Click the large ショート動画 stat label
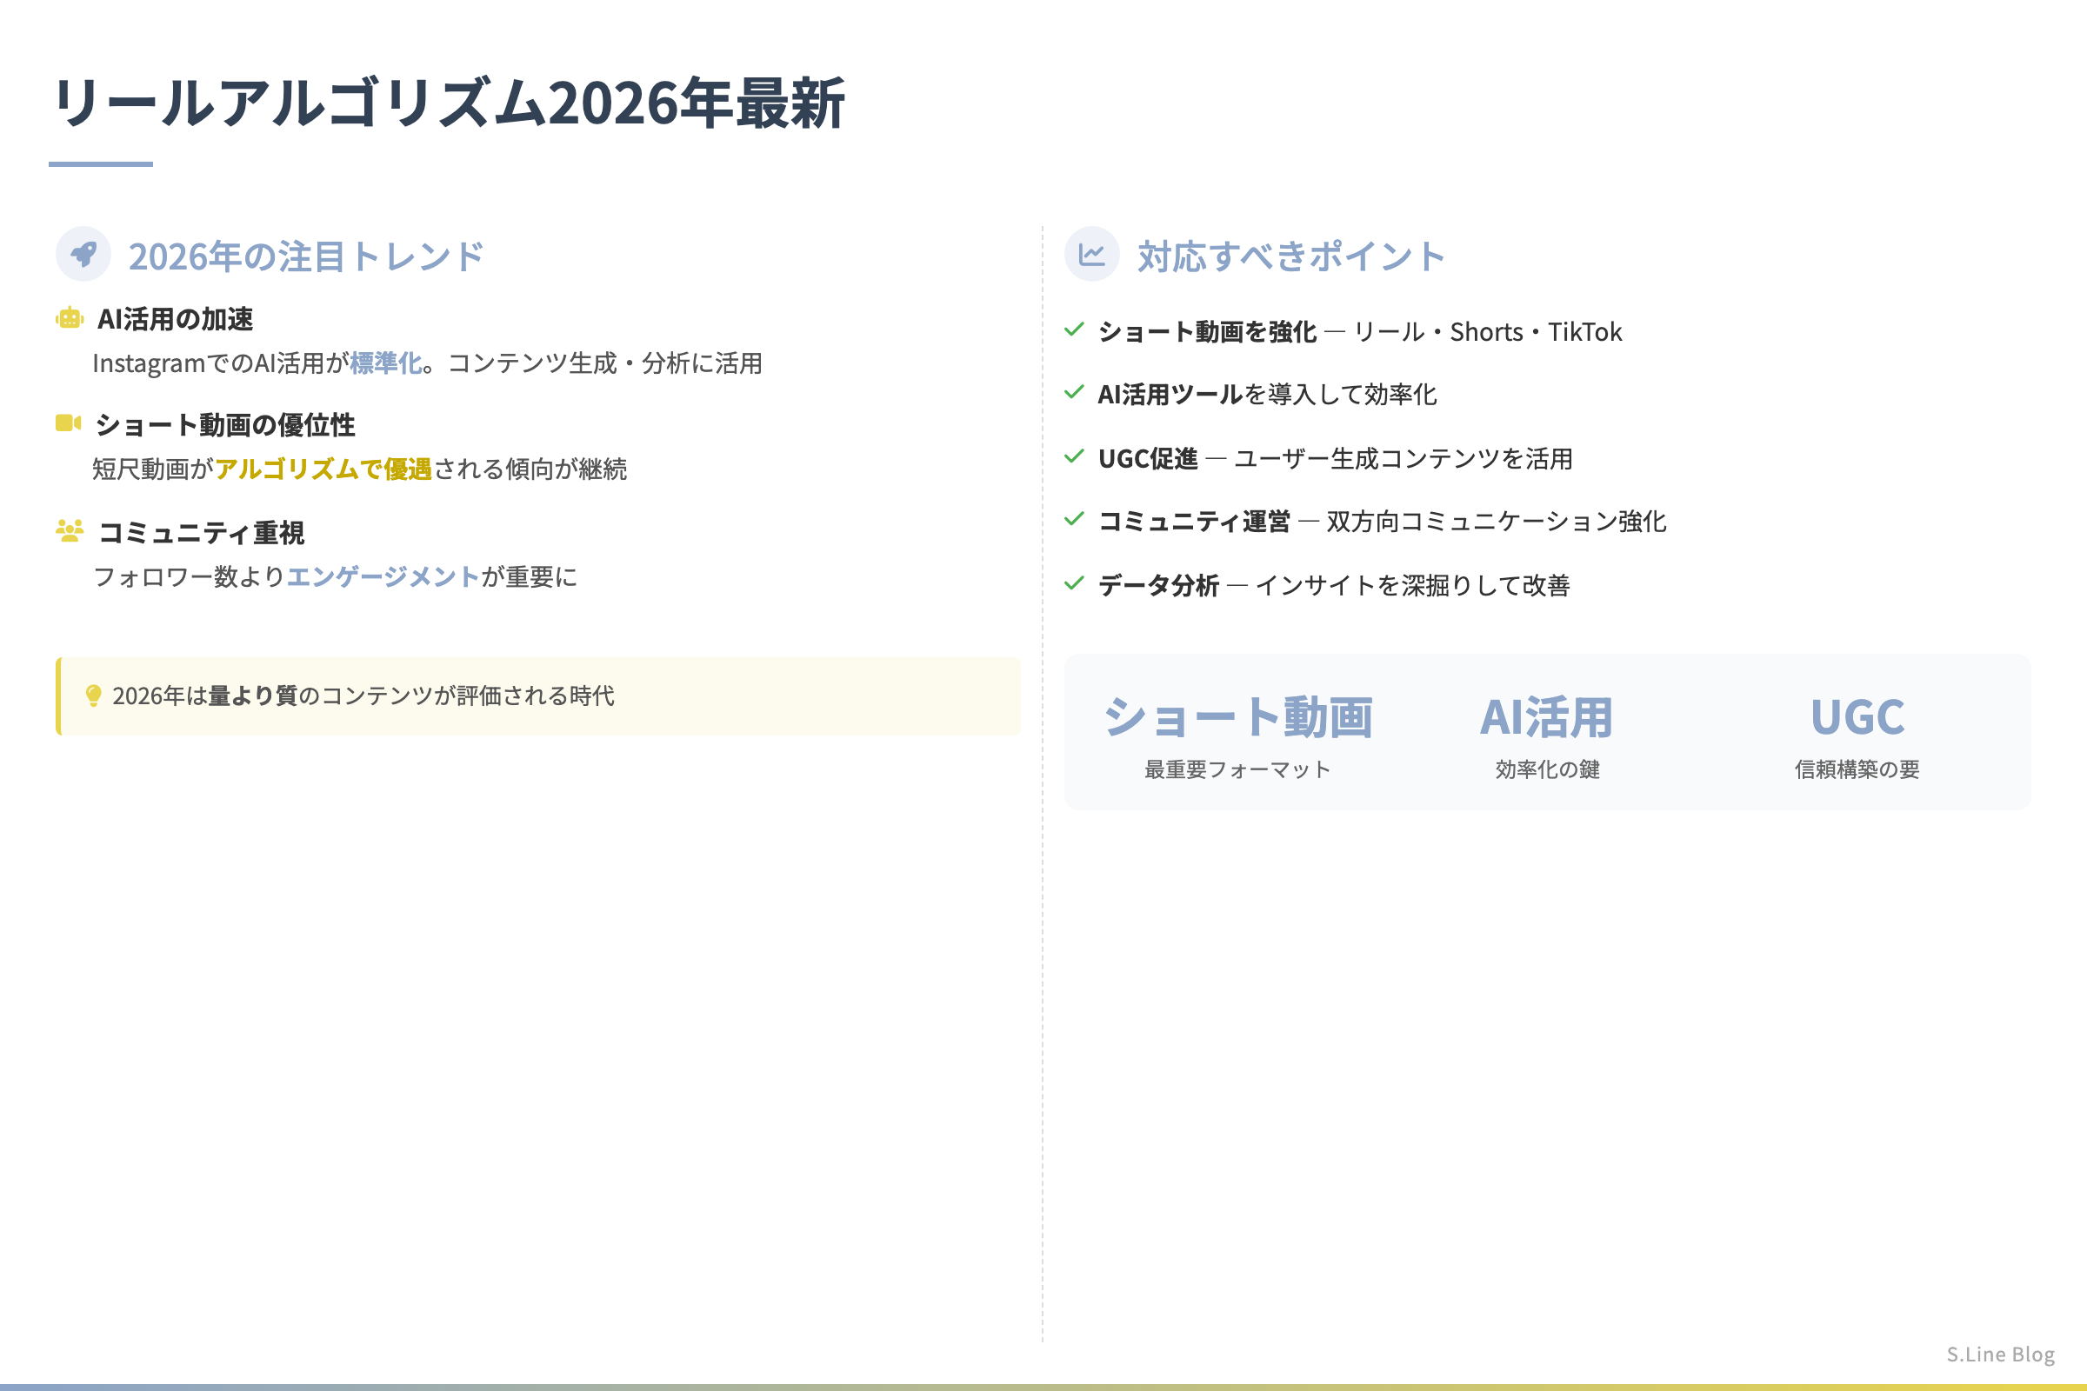This screenshot has height=1391, width=2087. pos(1237,716)
